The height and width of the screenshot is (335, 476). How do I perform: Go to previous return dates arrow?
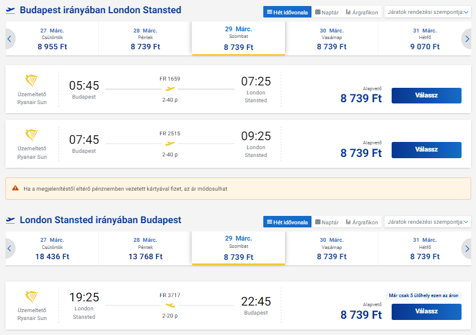(10, 248)
